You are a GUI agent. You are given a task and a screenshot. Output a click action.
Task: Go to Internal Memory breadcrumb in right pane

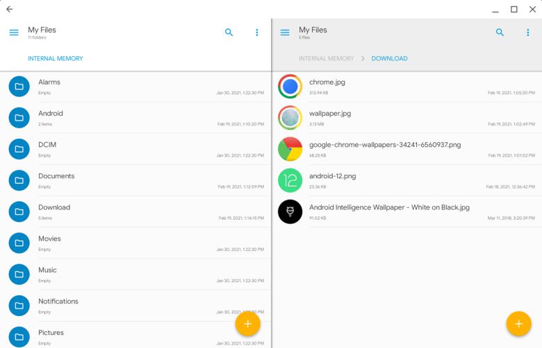326,59
